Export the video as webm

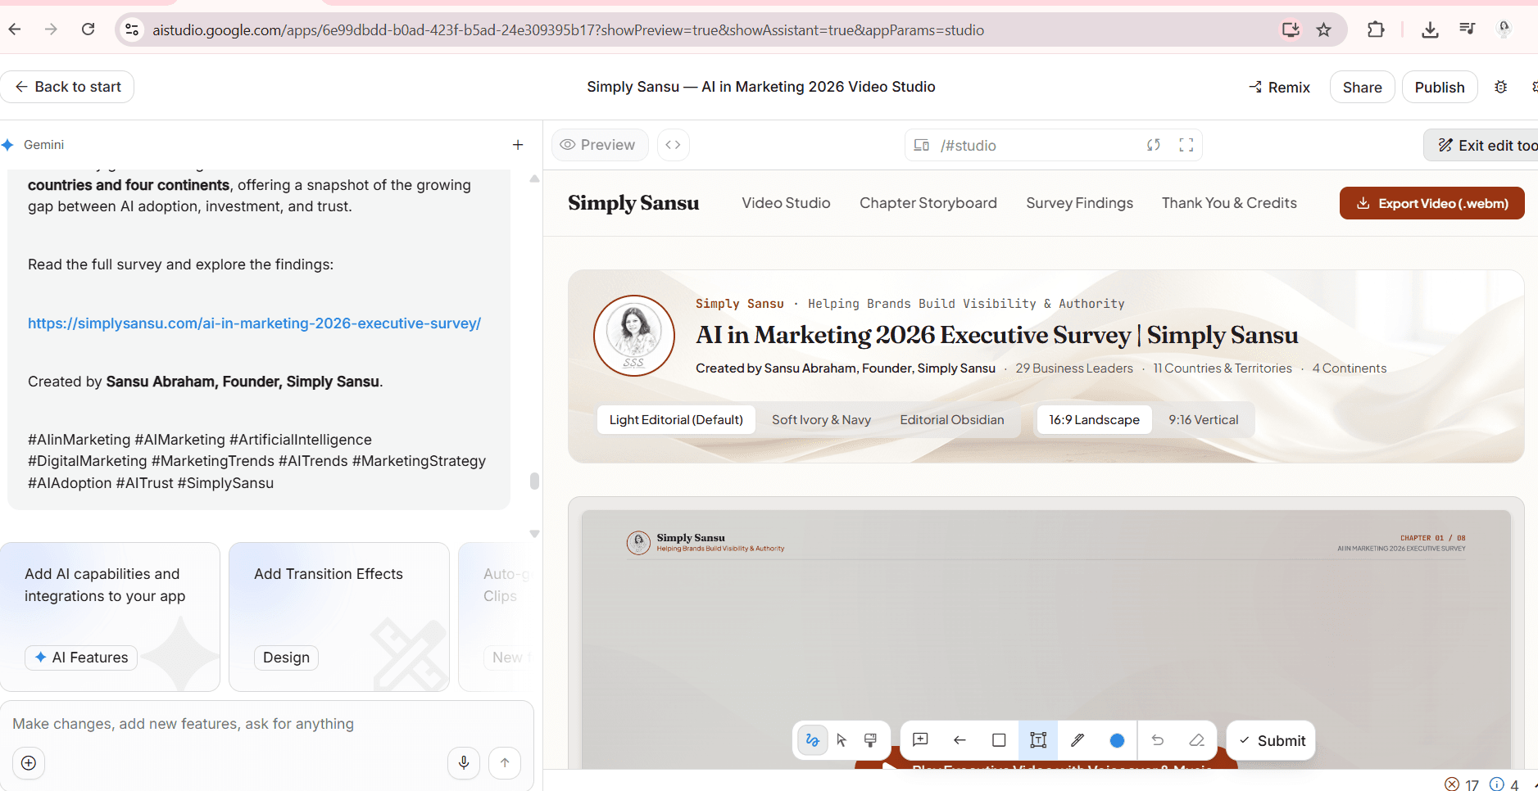point(1431,203)
